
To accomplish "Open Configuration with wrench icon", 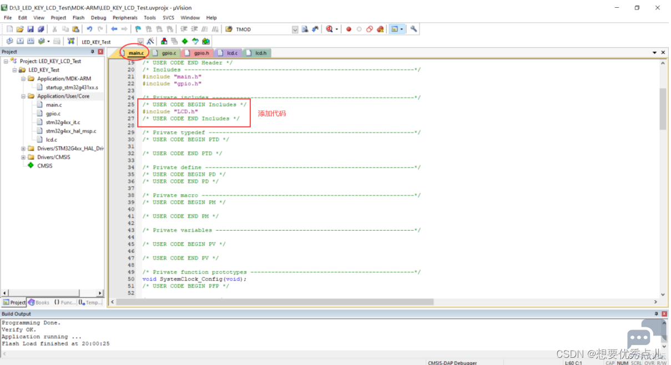I will coord(413,29).
